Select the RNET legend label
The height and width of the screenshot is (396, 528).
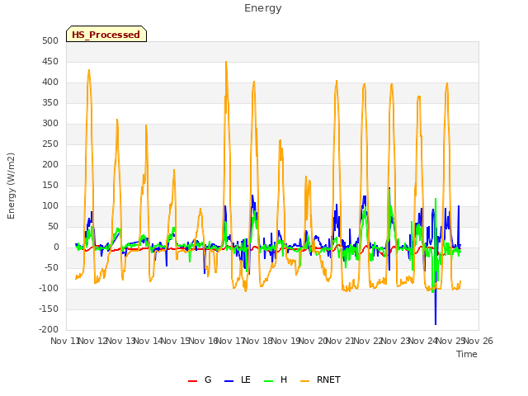pyautogui.click(x=328, y=379)
